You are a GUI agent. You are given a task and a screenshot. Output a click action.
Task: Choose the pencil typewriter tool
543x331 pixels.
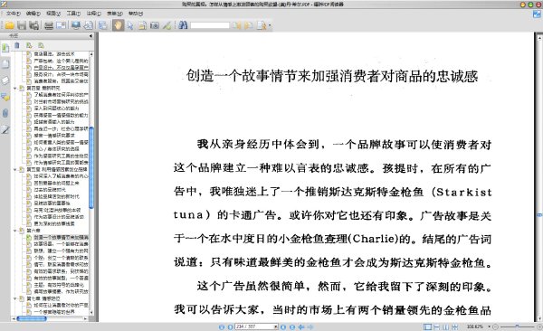pos(167,25)
